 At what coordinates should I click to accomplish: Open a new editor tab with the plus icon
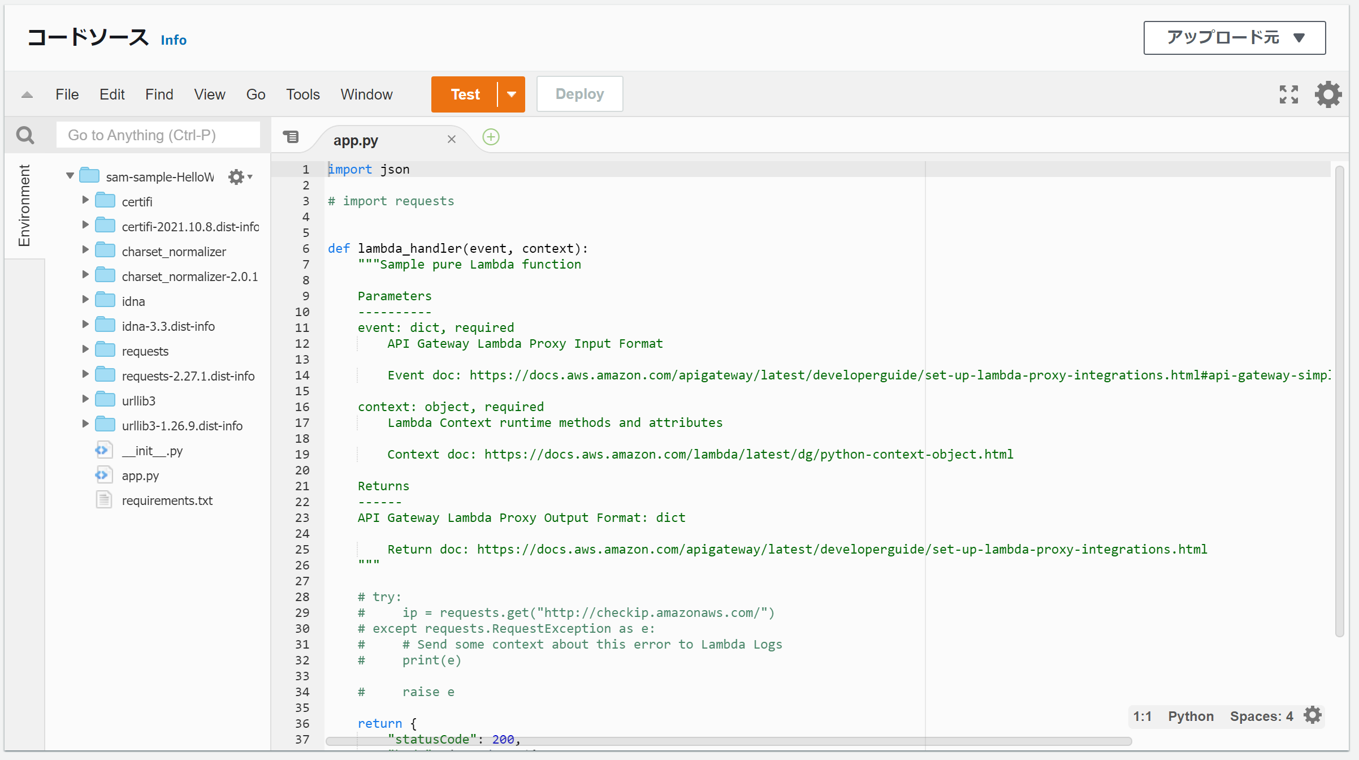pyautogui.click(x=490, y=137)
